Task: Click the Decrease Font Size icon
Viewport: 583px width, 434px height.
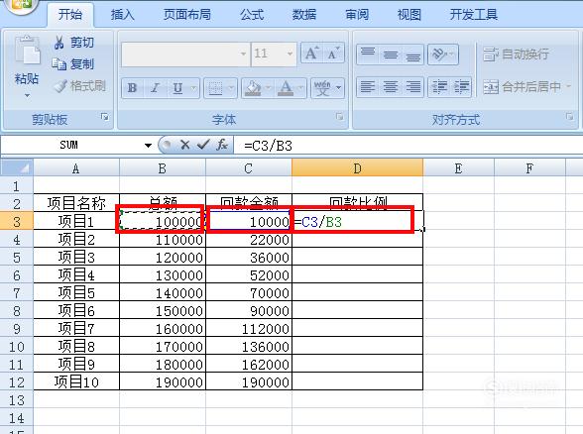Action: point(333,54)
